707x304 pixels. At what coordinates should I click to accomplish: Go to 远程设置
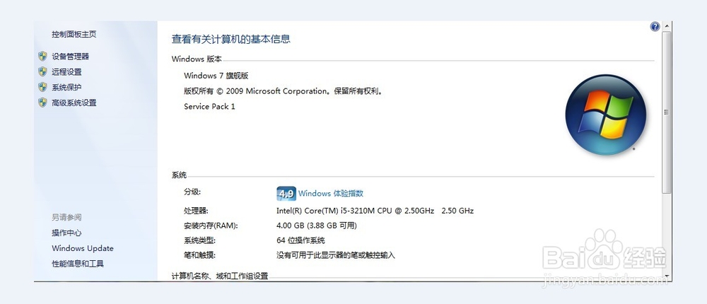click(66, 71)
